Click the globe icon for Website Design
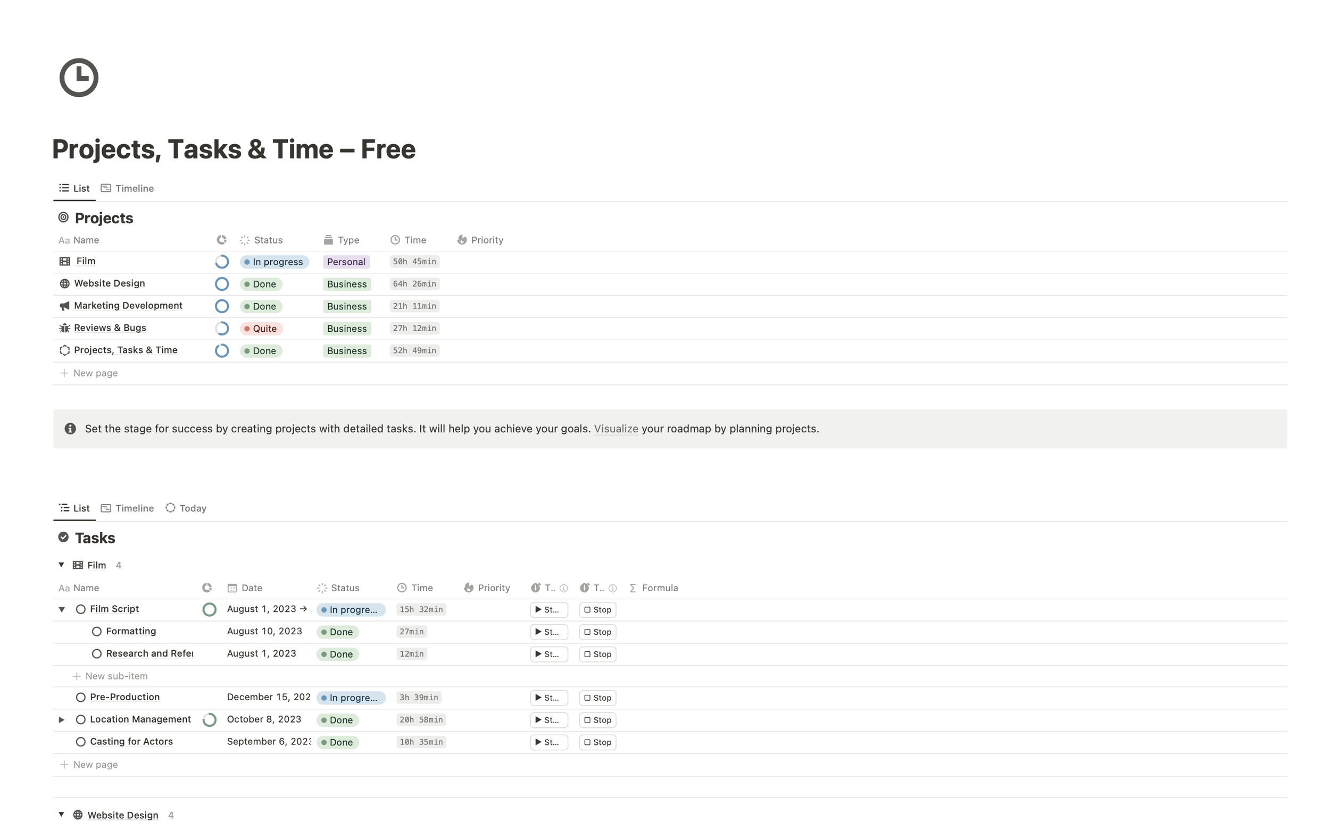Image resolution: width=1330 pixels, height=831 pixels. pyautogui.click(x=64, y=283)
